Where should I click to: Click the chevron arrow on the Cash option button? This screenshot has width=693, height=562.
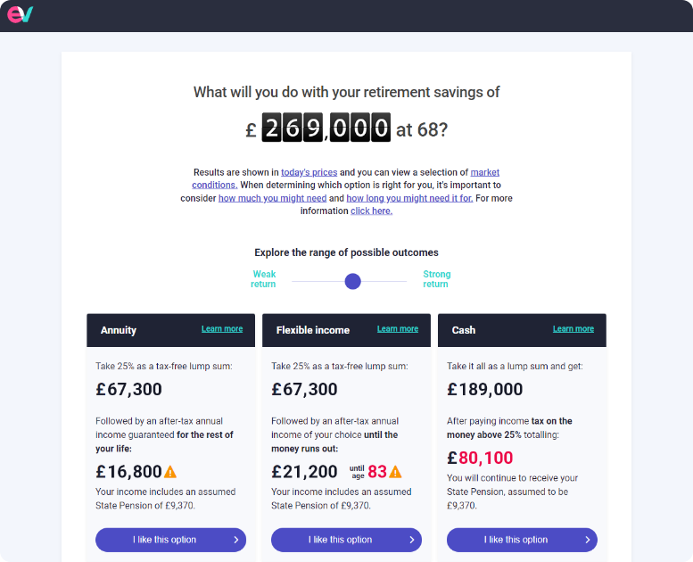[x=588, y=540]
